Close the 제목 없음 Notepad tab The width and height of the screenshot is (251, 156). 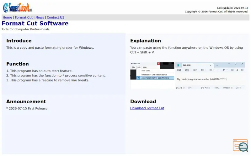211,65
